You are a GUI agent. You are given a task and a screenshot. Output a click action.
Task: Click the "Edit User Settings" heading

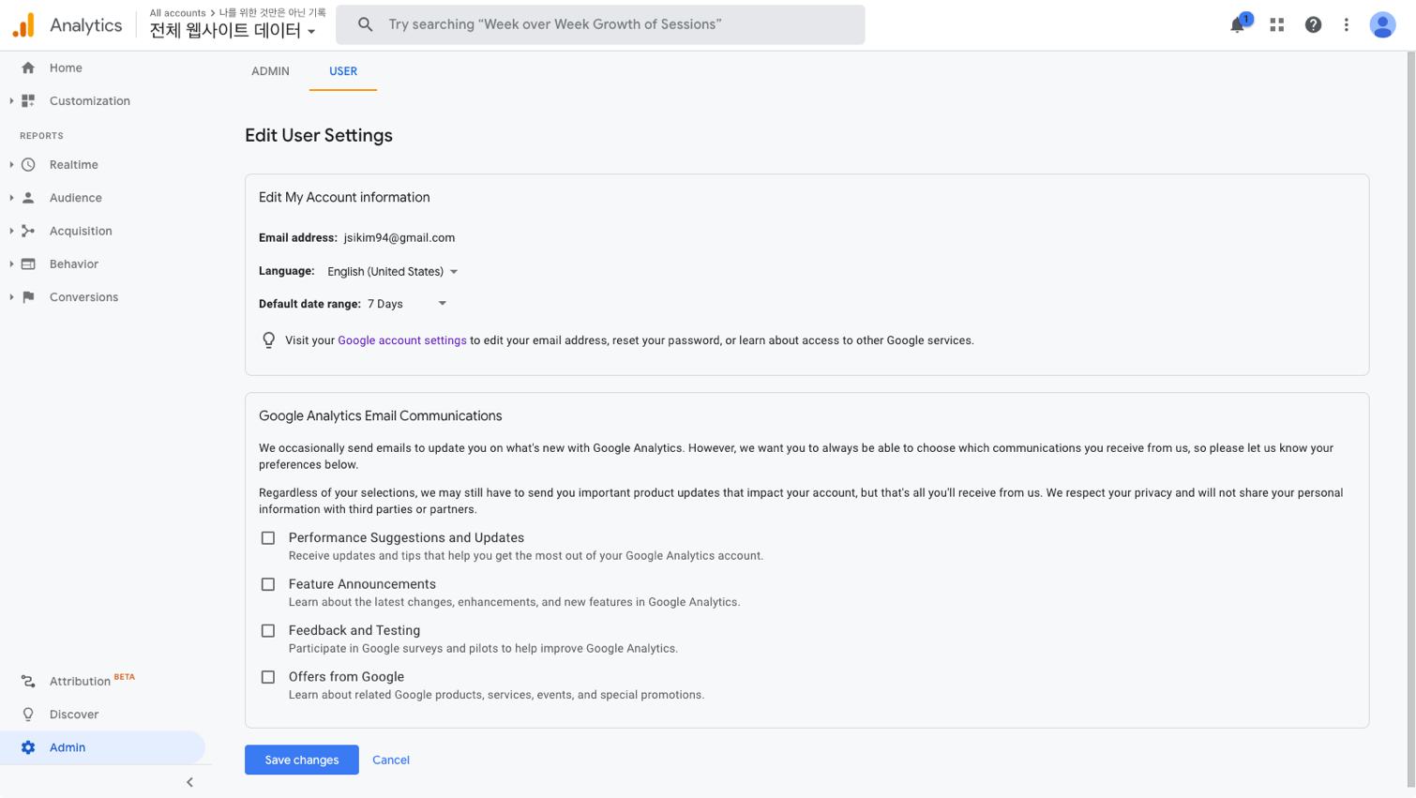(319, 136)
